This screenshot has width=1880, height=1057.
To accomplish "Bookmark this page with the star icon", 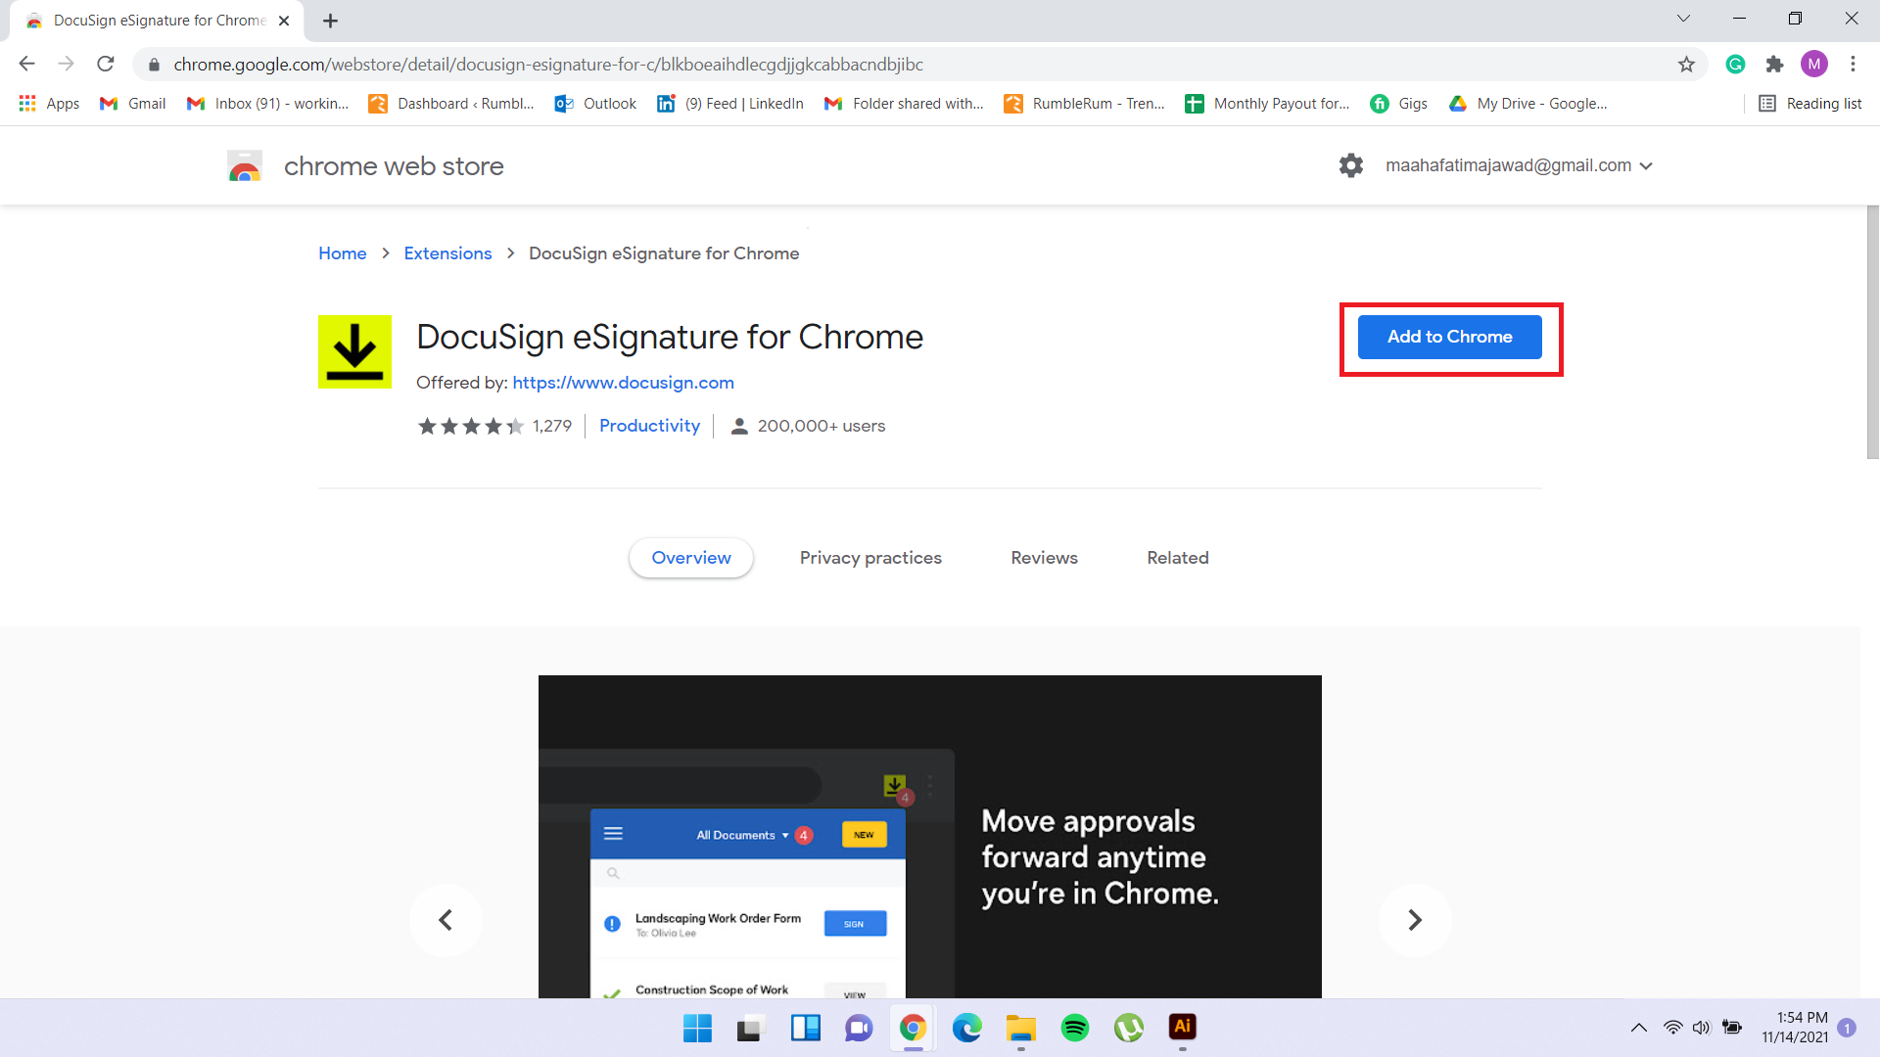I will pyautogui.click(x=1686, y=65).
